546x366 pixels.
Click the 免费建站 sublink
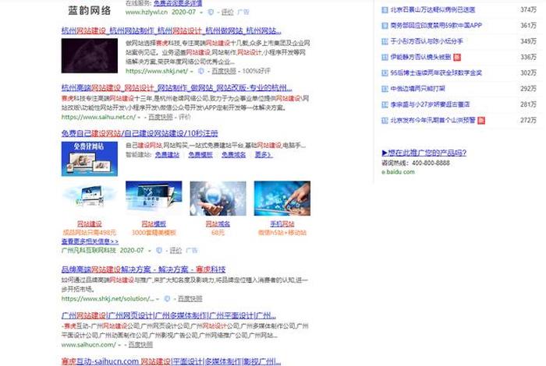click(x=167, y=155)
